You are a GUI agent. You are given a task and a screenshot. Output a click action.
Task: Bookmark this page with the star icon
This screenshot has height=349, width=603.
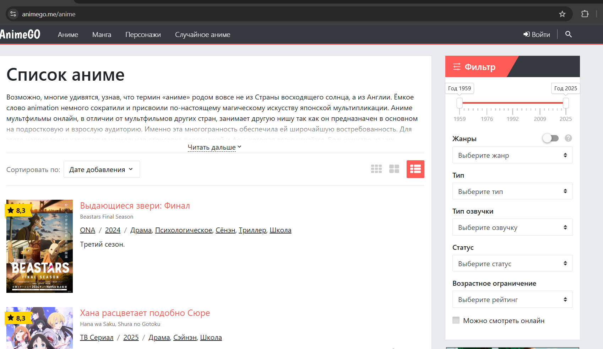coord(562,14)
